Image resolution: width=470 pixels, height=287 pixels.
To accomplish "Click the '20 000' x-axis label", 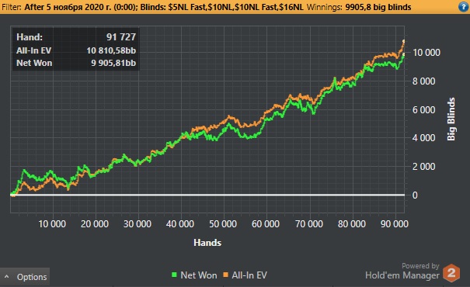I will click(x=95, y=224).
